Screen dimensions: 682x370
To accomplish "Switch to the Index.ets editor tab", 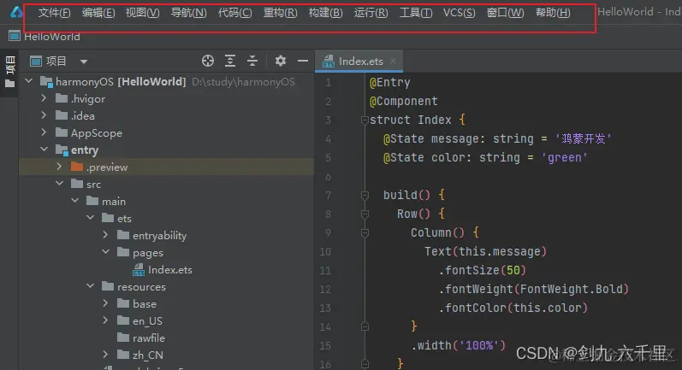I will coord(360,62).
